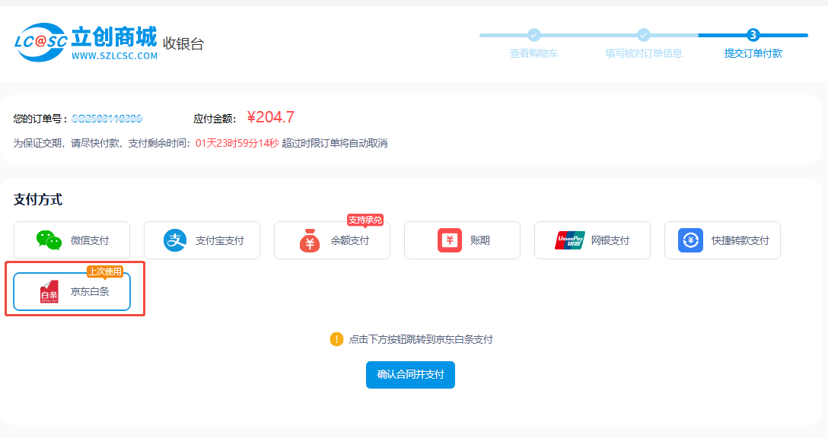The width and height of the screenshot is (828, 438).
Task: Select 支付宝支付 payment option
Action: click(219, 240)
